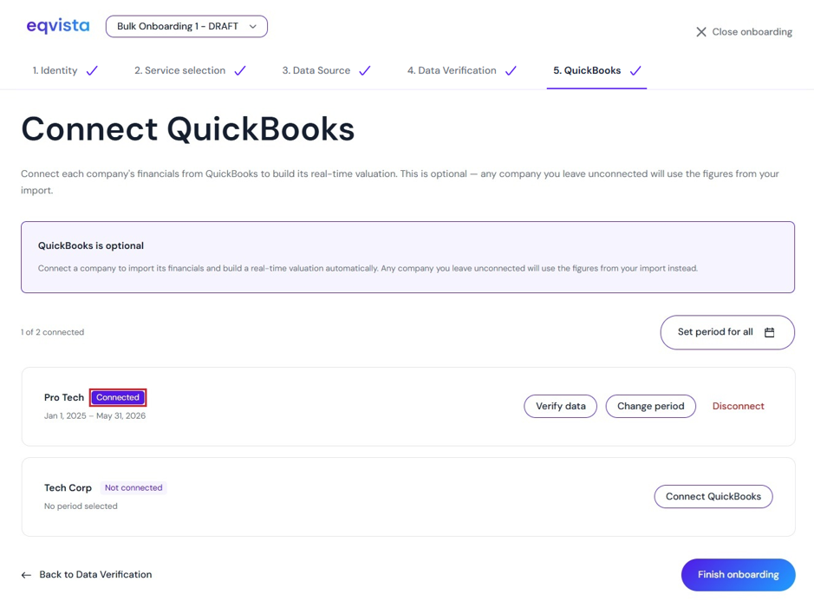Switch to 2. Service selection tab
Screen dimensions: 814x614
point(179,70)
